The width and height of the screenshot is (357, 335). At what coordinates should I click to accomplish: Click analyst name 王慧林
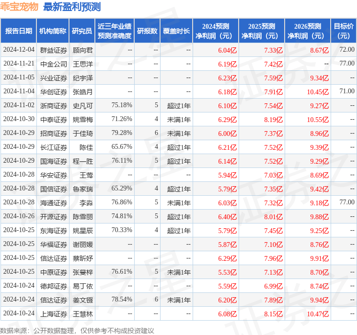[83, 314]
